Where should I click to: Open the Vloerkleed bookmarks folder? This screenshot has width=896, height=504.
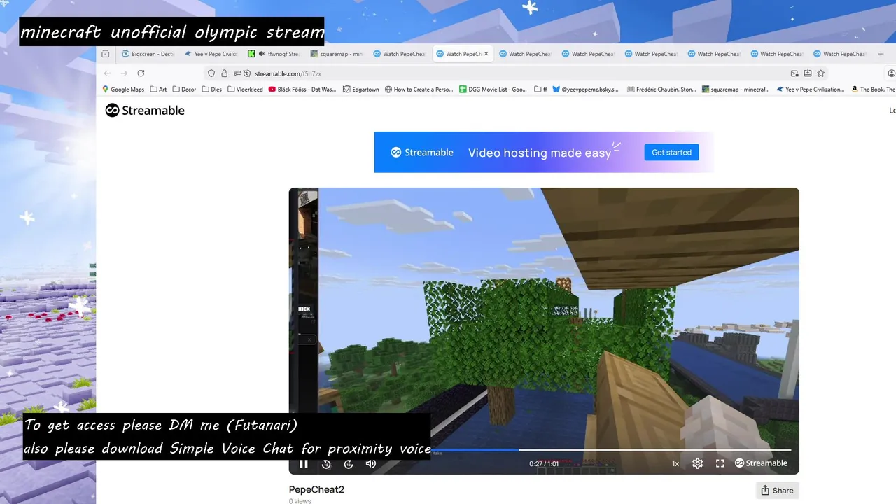coord(245,90)
